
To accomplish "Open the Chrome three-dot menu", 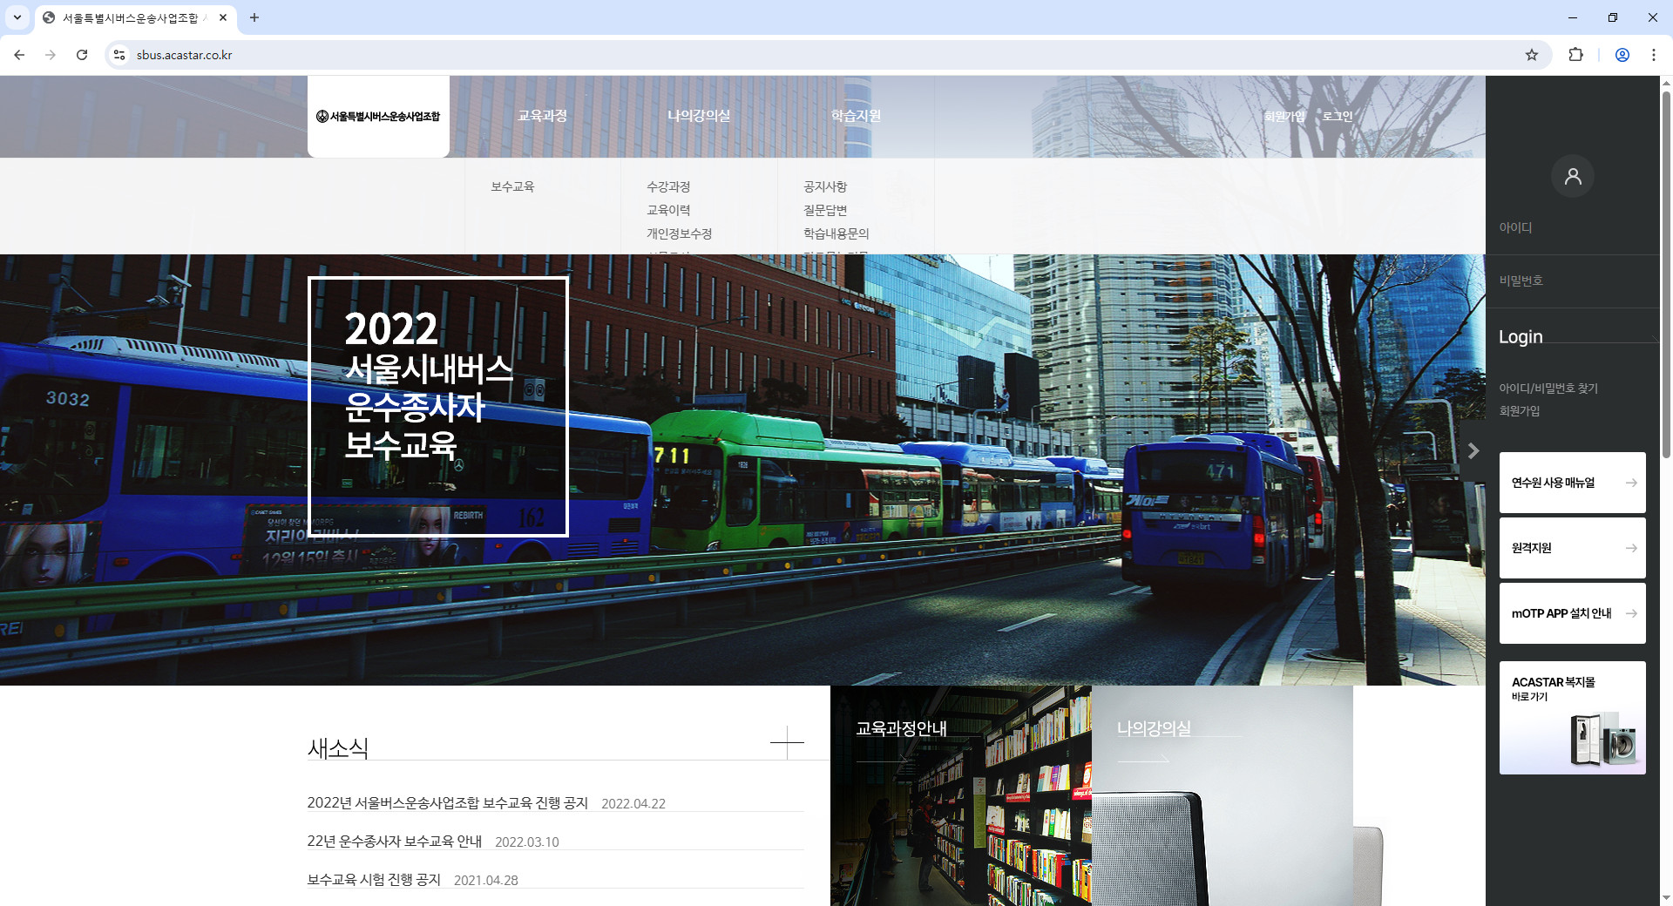I will tap(1654, 55).
